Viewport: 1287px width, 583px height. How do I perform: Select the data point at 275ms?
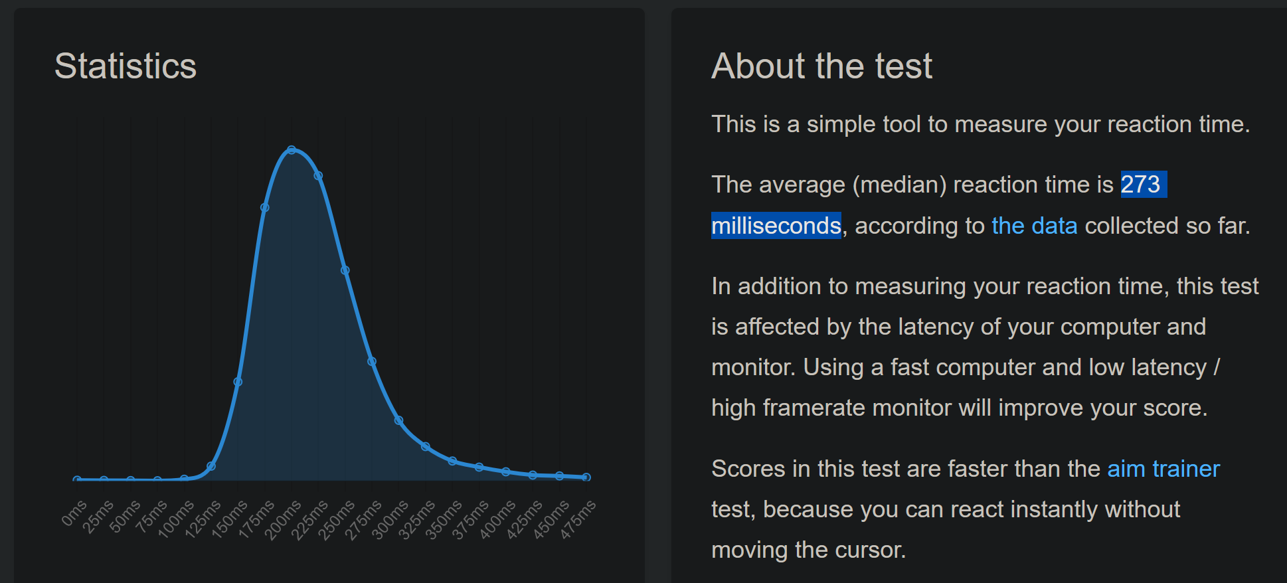coord(372,362)
